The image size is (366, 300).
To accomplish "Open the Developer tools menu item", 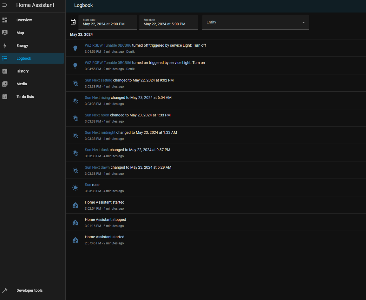I will point(30,290).
